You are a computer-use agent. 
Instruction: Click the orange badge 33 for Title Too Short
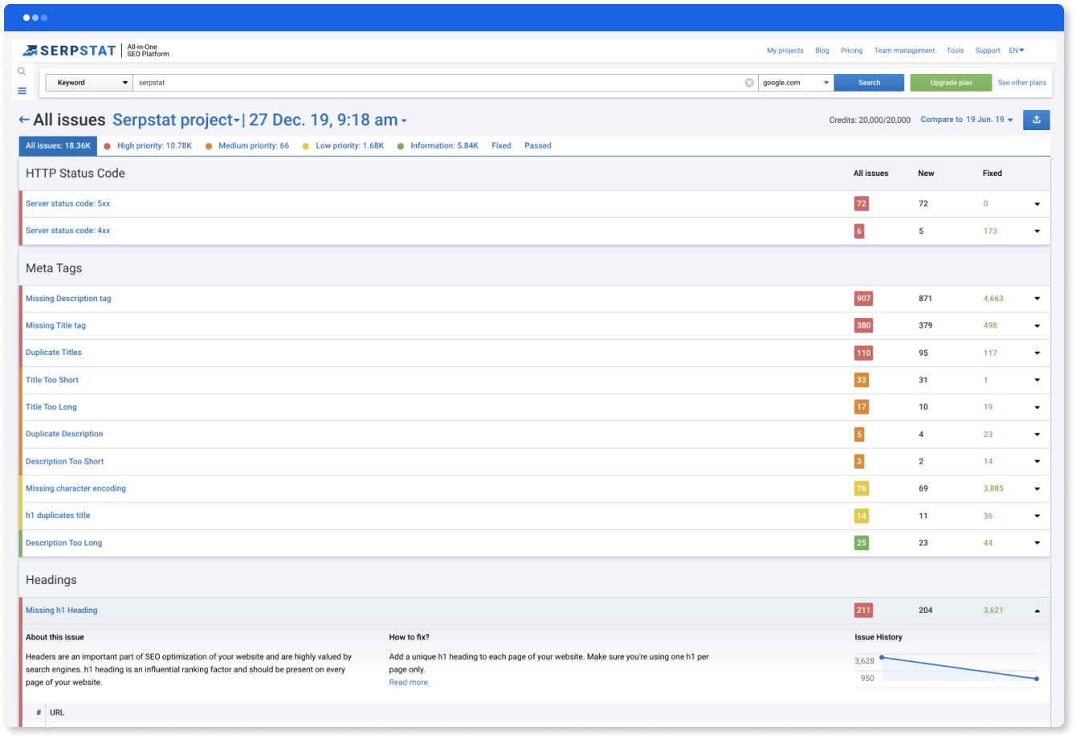(862, 380)
